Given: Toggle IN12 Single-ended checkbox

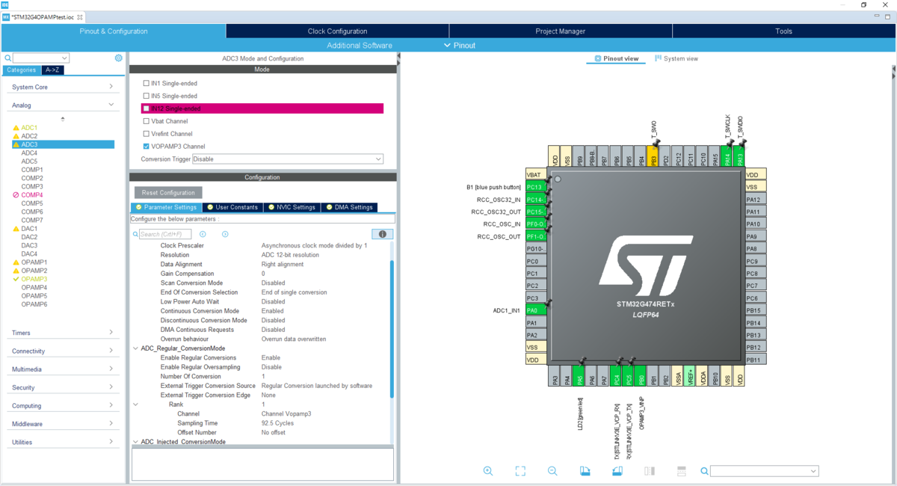Looking at the screenshot, I should coord(147,108).
